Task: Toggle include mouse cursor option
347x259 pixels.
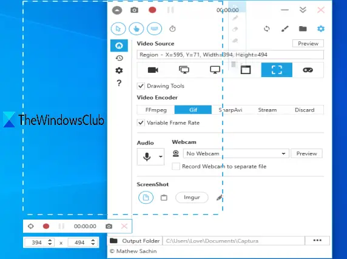Action: [x=118, y=29]
